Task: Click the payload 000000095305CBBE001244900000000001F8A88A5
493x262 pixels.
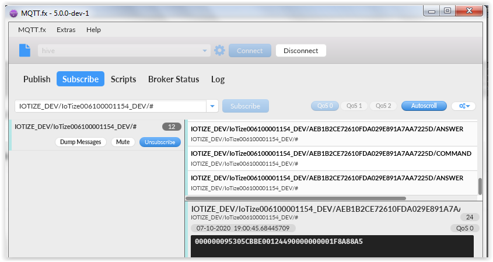Action: tap(279, 242)
